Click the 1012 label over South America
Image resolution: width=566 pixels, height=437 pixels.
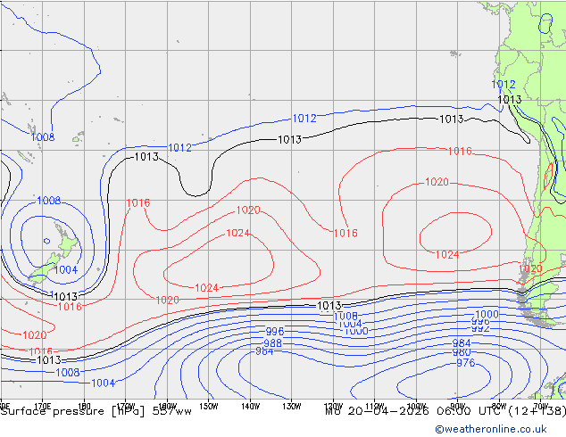[504, 85]
